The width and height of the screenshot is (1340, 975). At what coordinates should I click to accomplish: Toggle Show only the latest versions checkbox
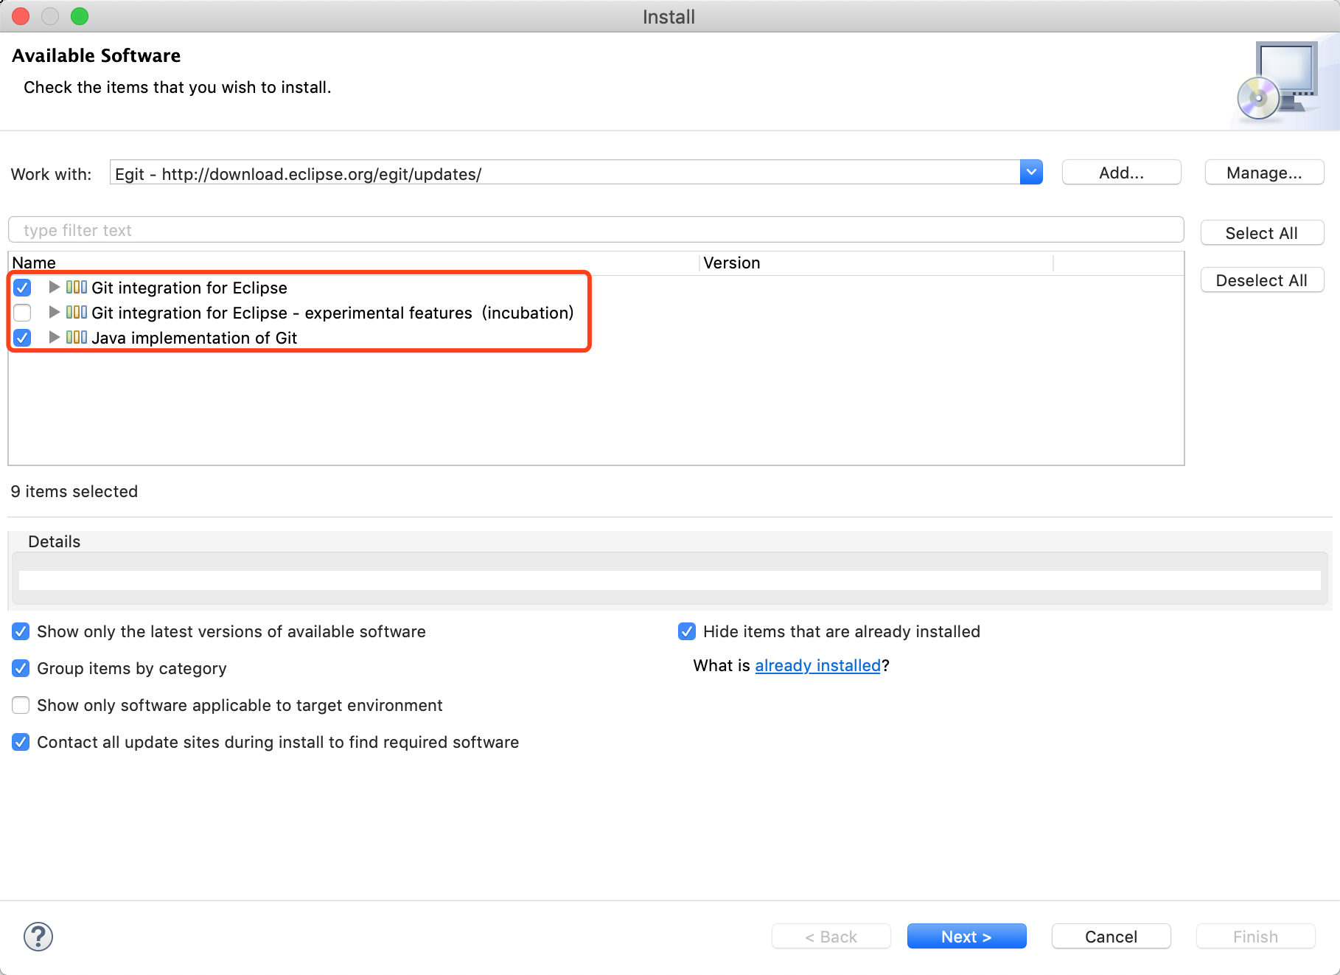21,631
